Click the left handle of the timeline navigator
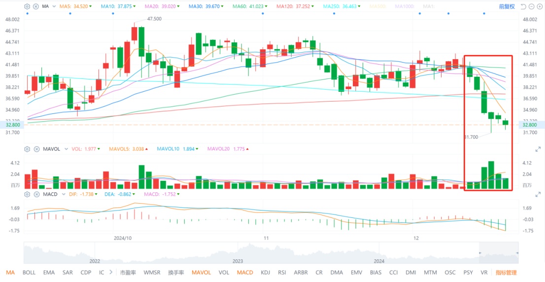545x282 pixels. tap(479, 253)
